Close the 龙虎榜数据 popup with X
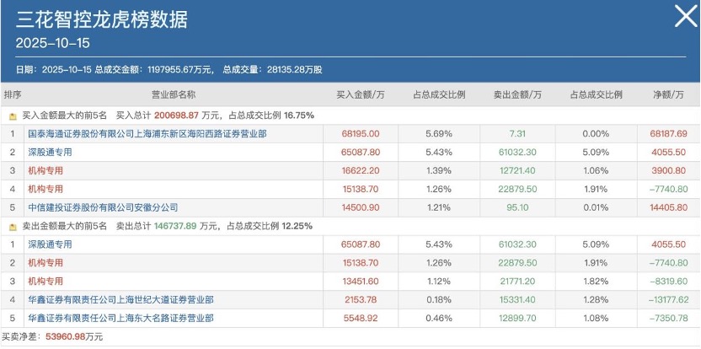 click(685, 17)
